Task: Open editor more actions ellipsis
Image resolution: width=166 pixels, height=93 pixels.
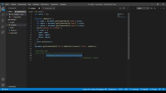Action: tap(127, 8)
